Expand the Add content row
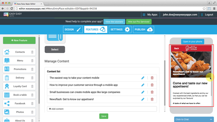The width and height of the screenshot is (217, 122). coord(102,109)
